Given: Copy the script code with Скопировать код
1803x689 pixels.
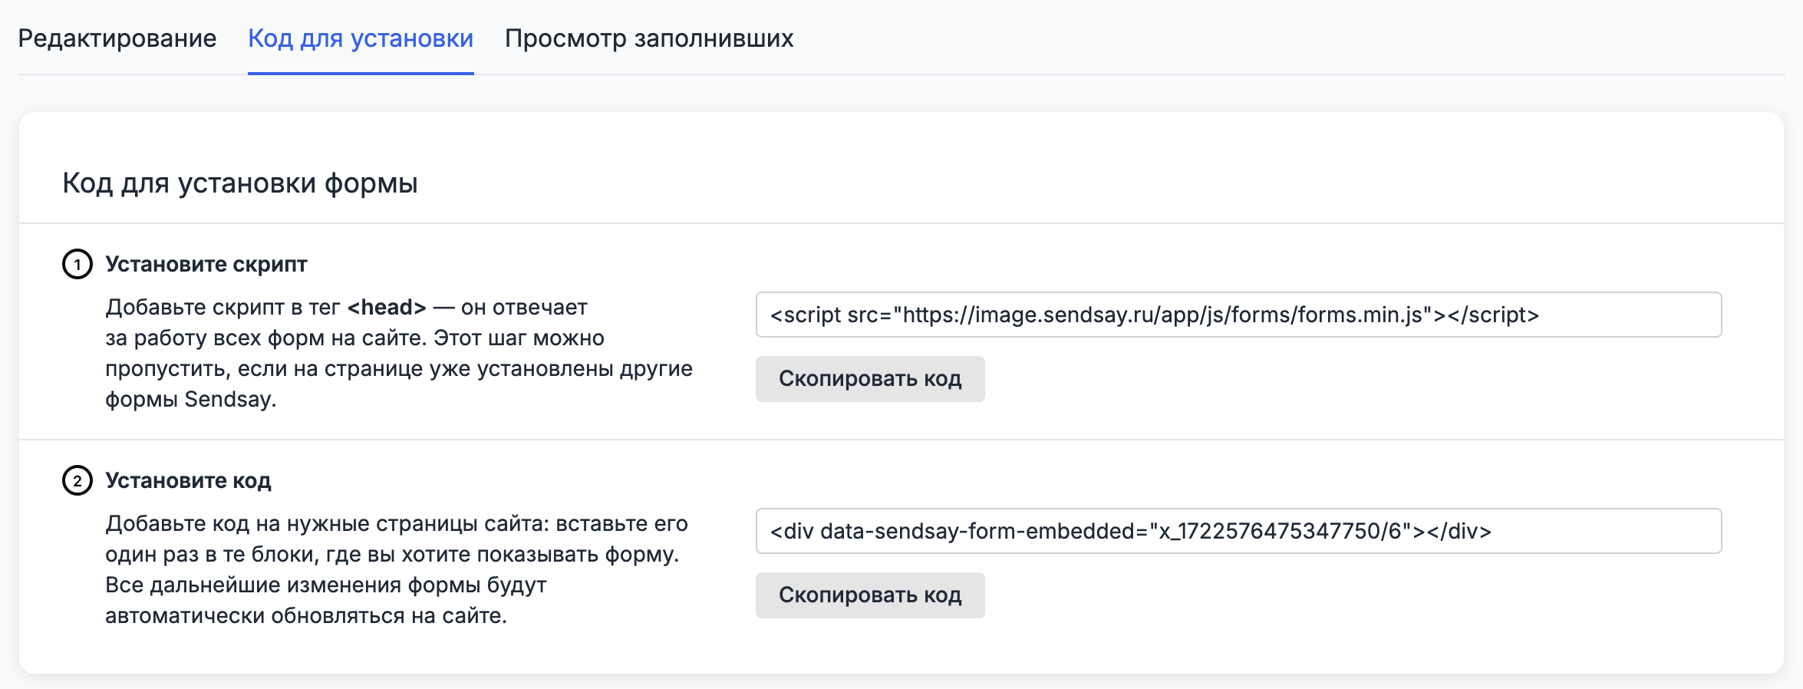Looking at the screenshot, I should 869,379.
